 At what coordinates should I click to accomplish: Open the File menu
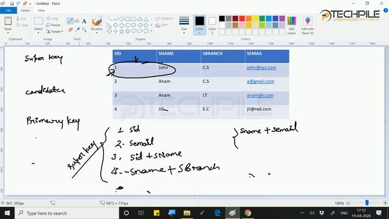click(9, 10)
